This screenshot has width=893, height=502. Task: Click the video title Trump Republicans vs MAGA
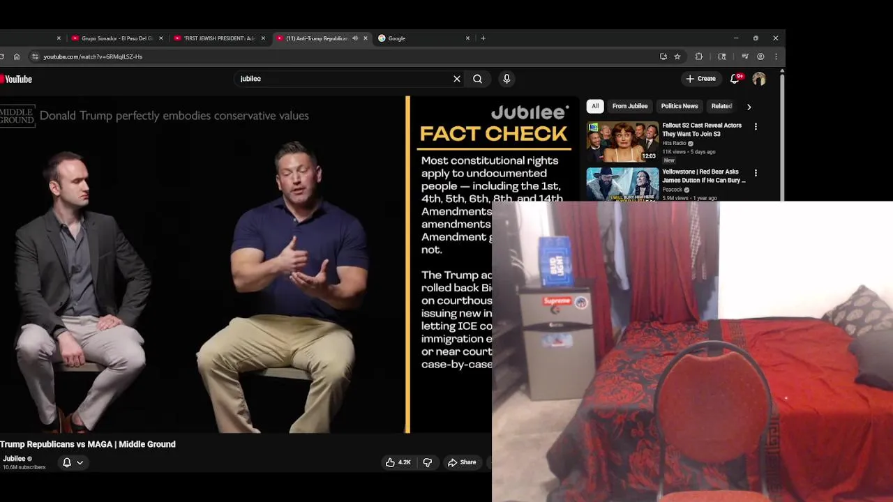tap(88, 444)
